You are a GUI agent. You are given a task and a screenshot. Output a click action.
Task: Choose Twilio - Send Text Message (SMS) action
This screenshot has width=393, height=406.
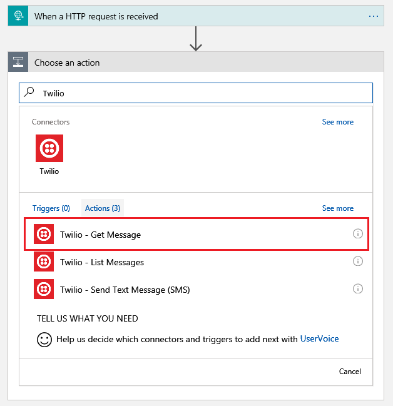[x=196, y=289]
